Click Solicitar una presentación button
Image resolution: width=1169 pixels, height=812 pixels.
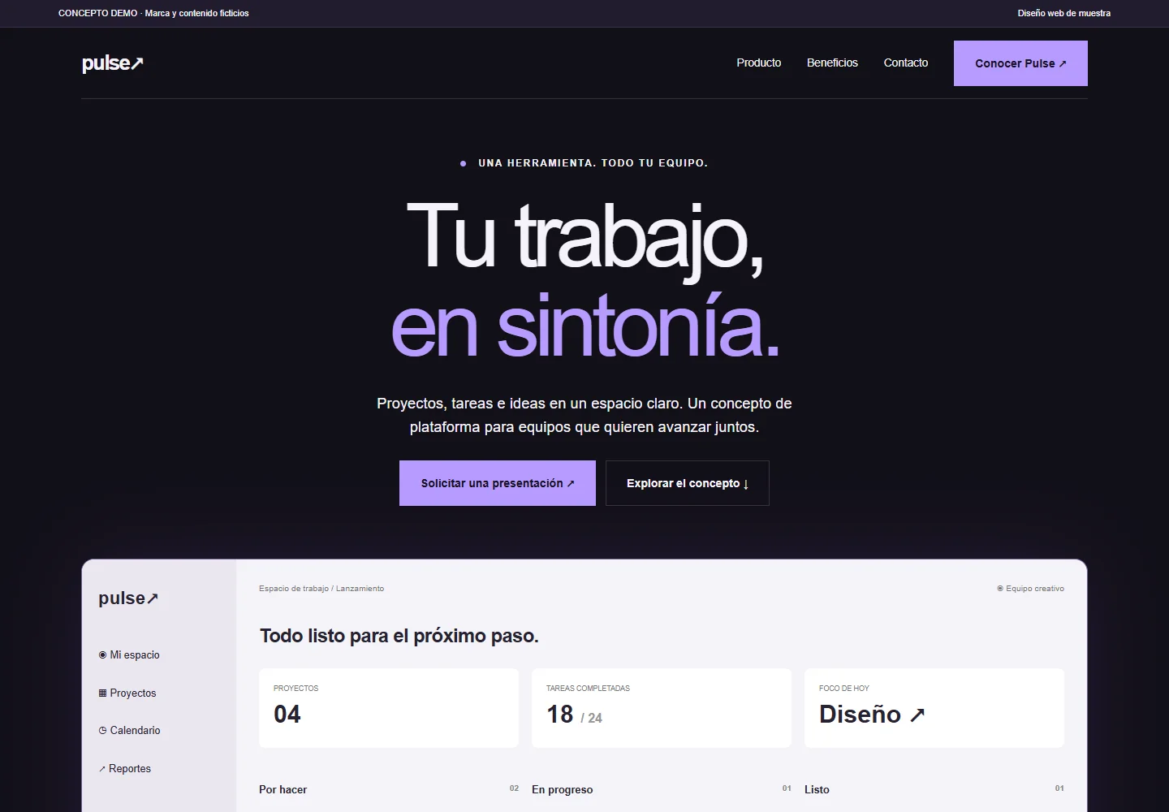coord(498,483)
